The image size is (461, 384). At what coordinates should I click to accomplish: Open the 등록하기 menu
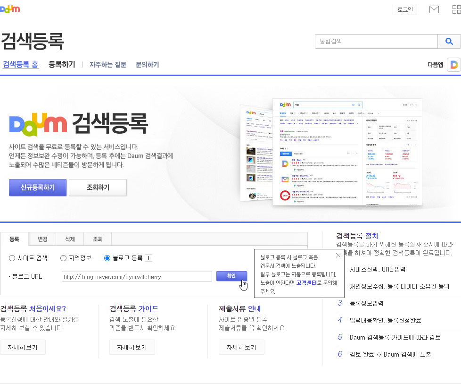62,64
